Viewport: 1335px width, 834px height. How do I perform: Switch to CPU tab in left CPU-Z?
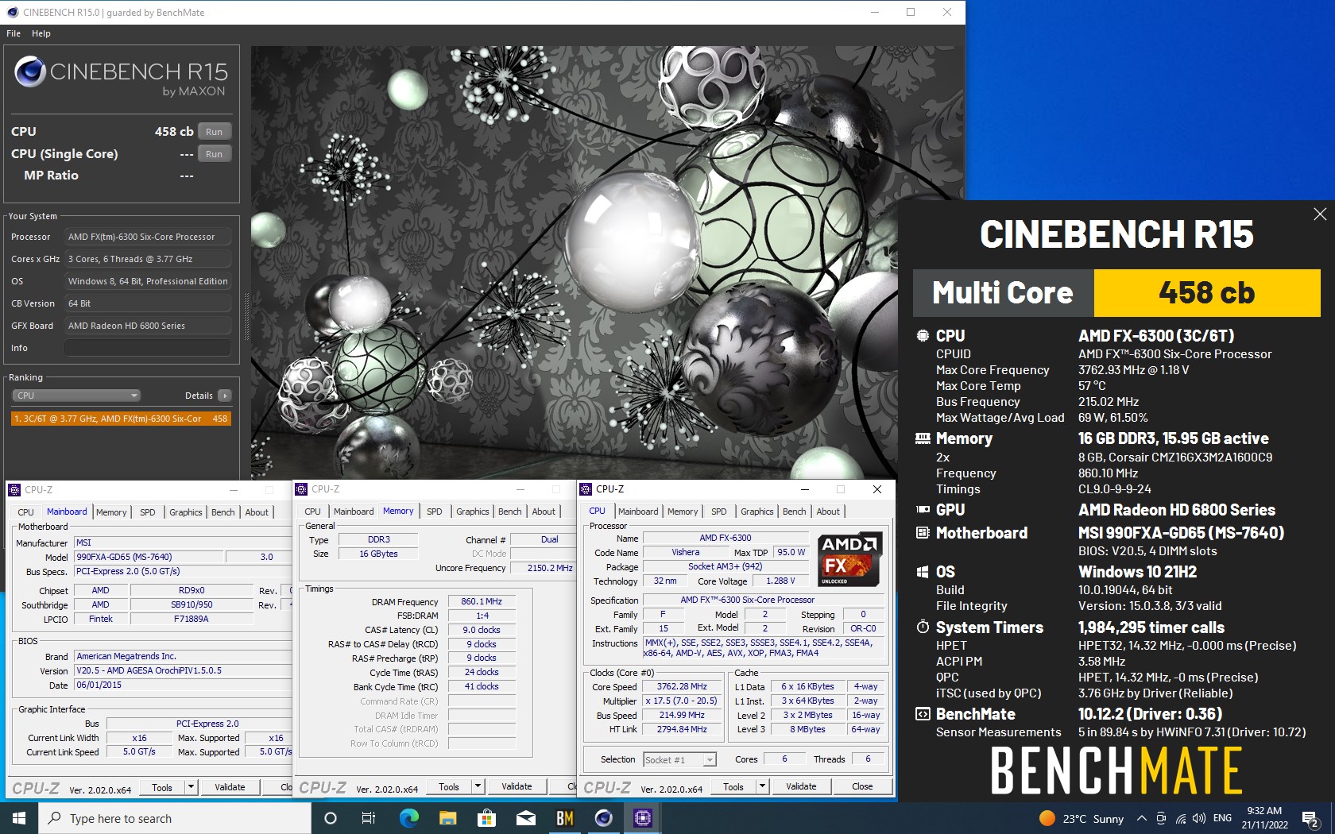point(25,512)
